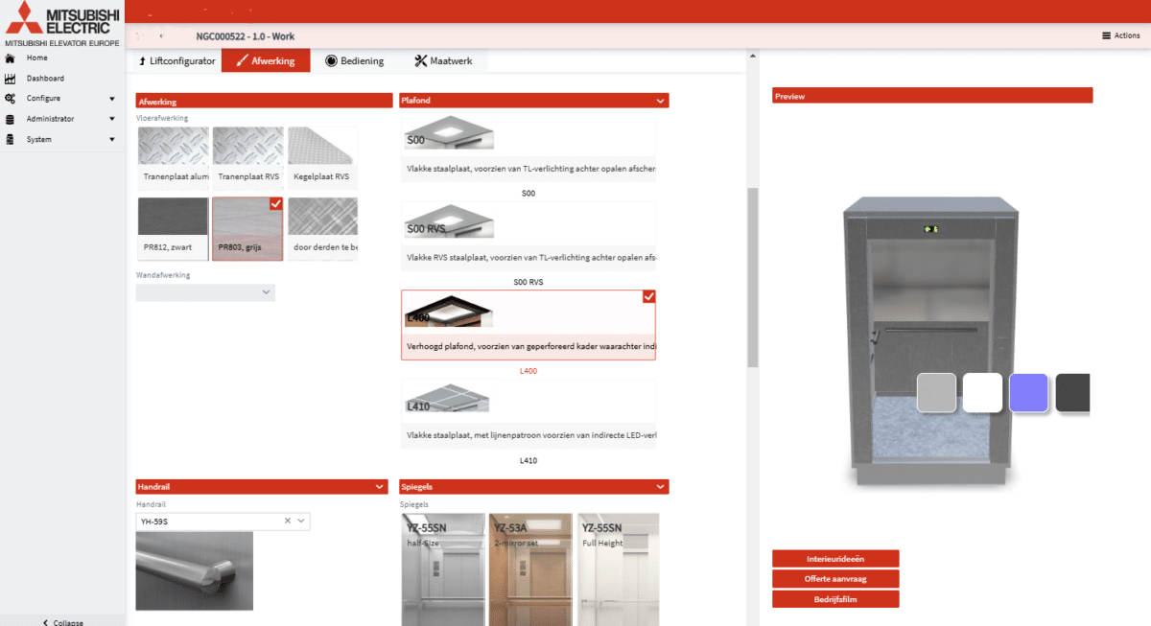Collapse the left sidebar
This screenshot has width=1151, height=626.
pos(62,621)
